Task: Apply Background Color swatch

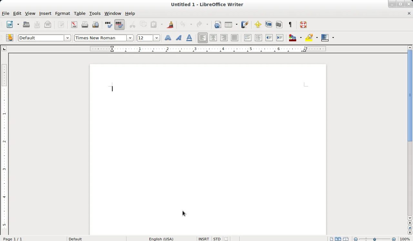Action: pos(325,38)
